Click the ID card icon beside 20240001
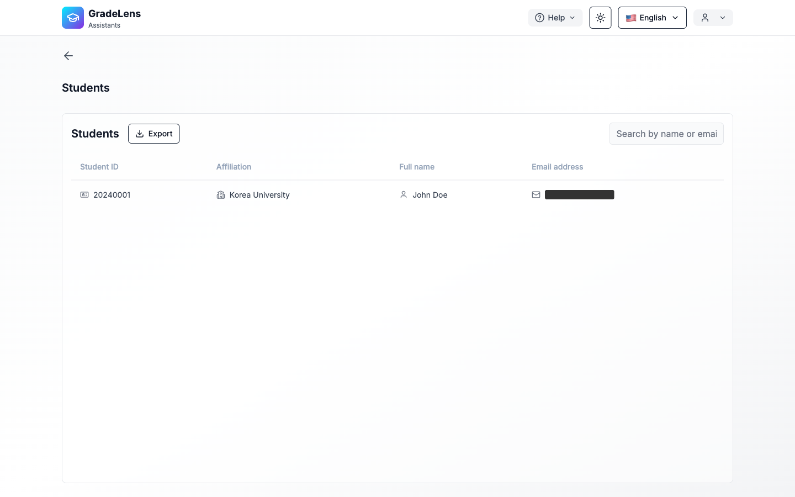Screen dimensions: 795x497 coord(84,195)
